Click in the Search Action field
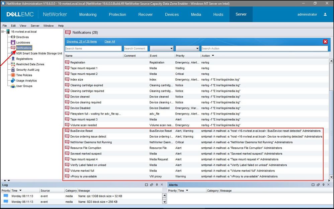Image resolution: width=334 pixels, height=209 pixels. (264, 49)
